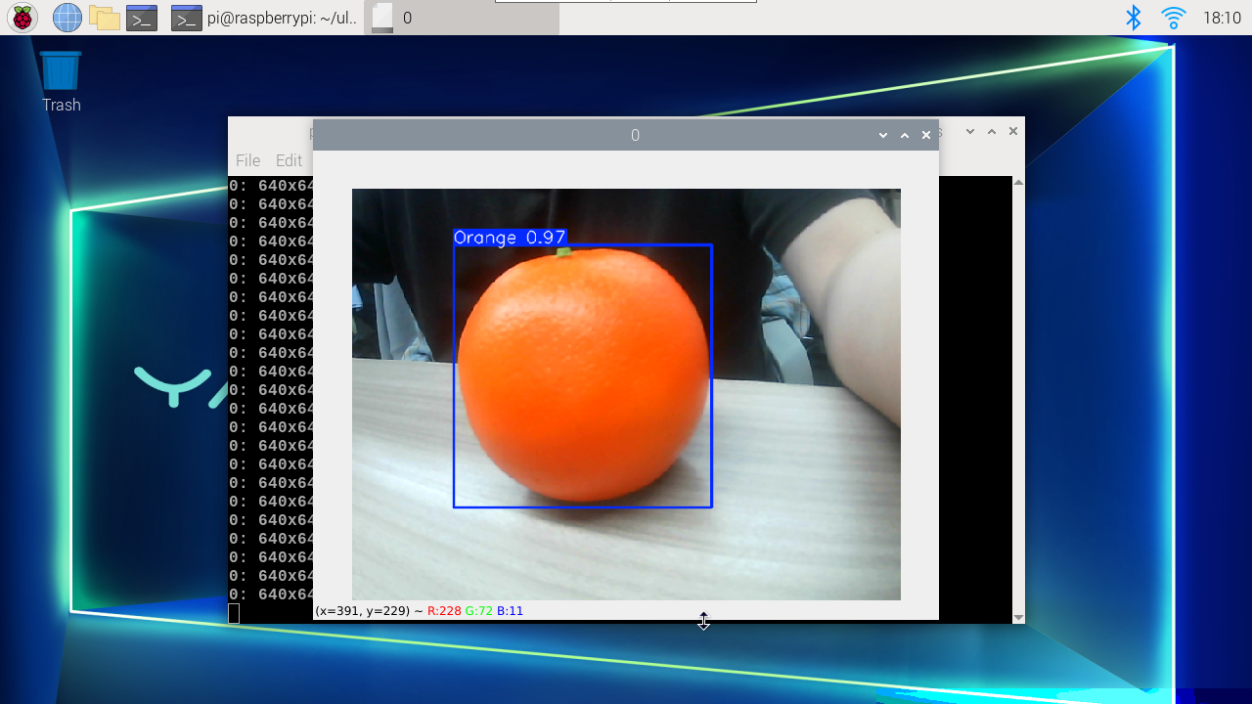Viewport: 1252px width, 704px height.
Task: Open the Bluetooth tray menu
Action: (x=1133, y=18)
